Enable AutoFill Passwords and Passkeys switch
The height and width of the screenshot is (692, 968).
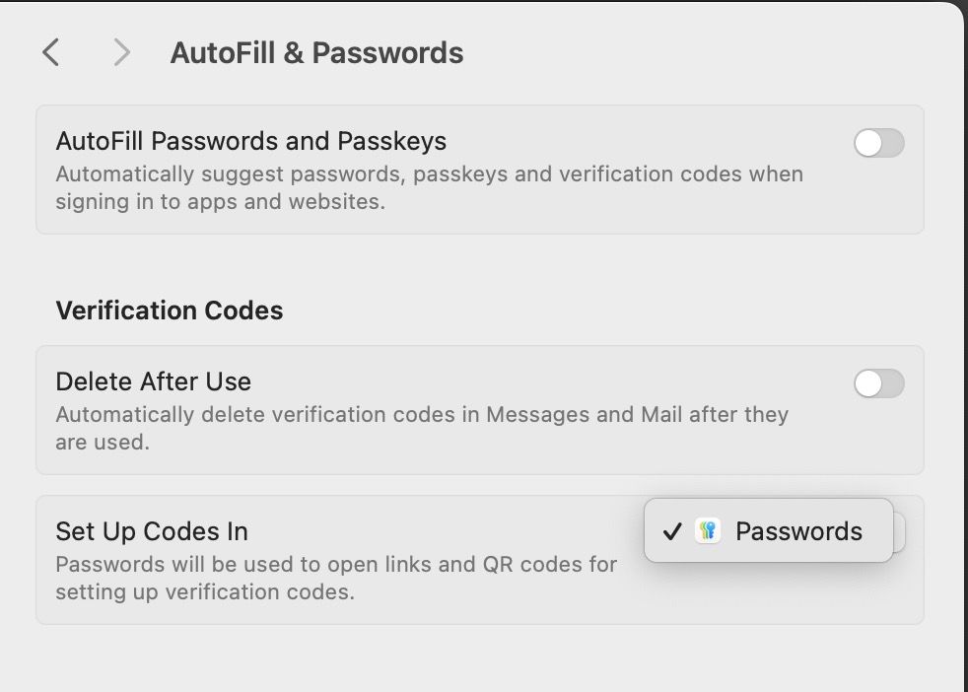pyautogui.click(x=878, y=143)
